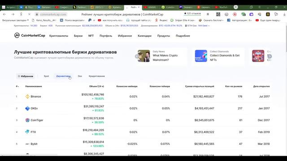This screenshot has width=287, height=161.
Task: Click the red Adblock extension icon
Action: [x=235, y=14]
